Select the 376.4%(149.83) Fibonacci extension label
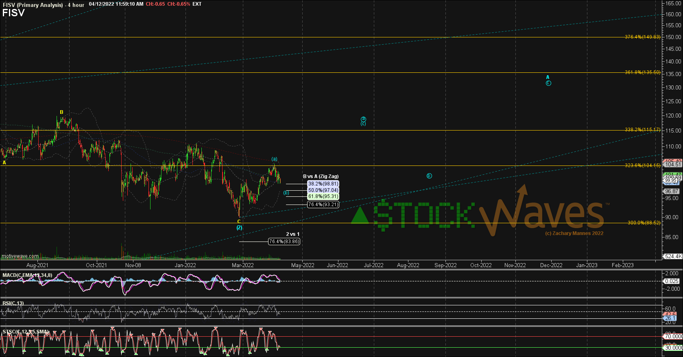Viewport: 683px width, 357px height. tap(643, 37)
